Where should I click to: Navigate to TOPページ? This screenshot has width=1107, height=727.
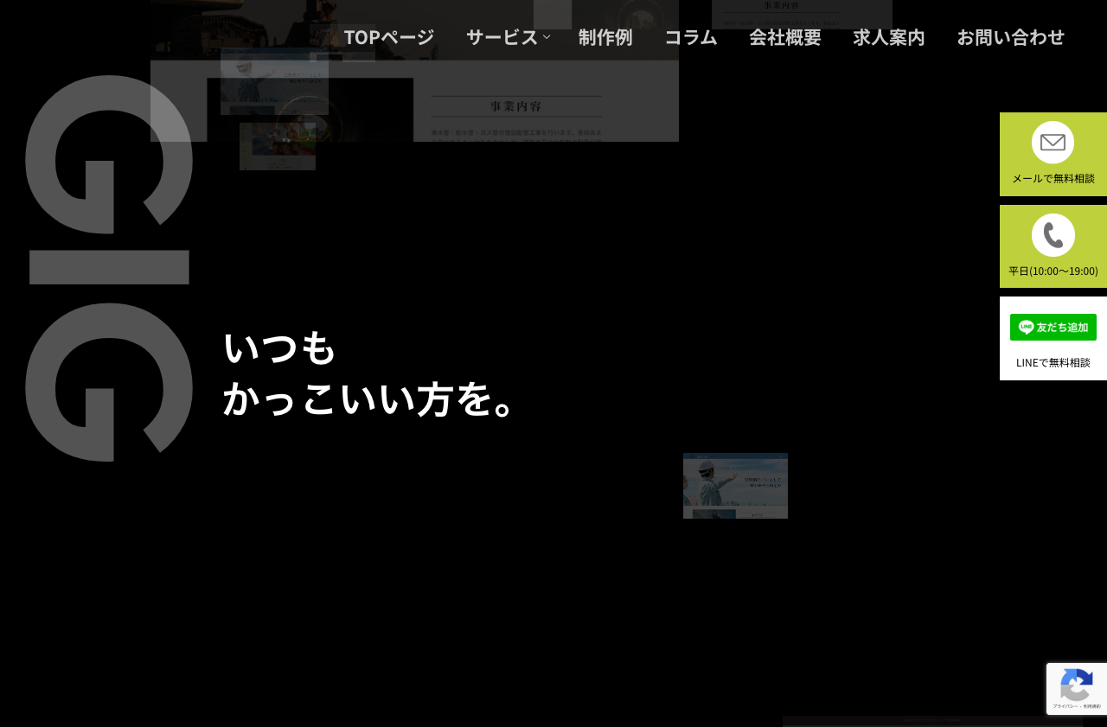pos(388,36)
